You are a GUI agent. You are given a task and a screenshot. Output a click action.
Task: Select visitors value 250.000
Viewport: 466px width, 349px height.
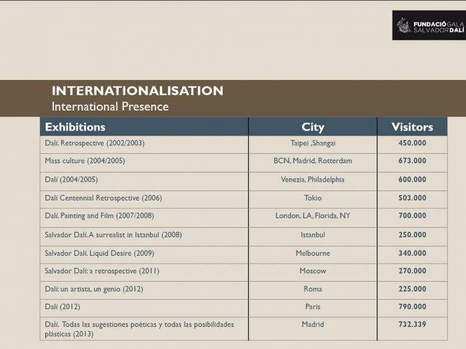[x=412, y=234]
